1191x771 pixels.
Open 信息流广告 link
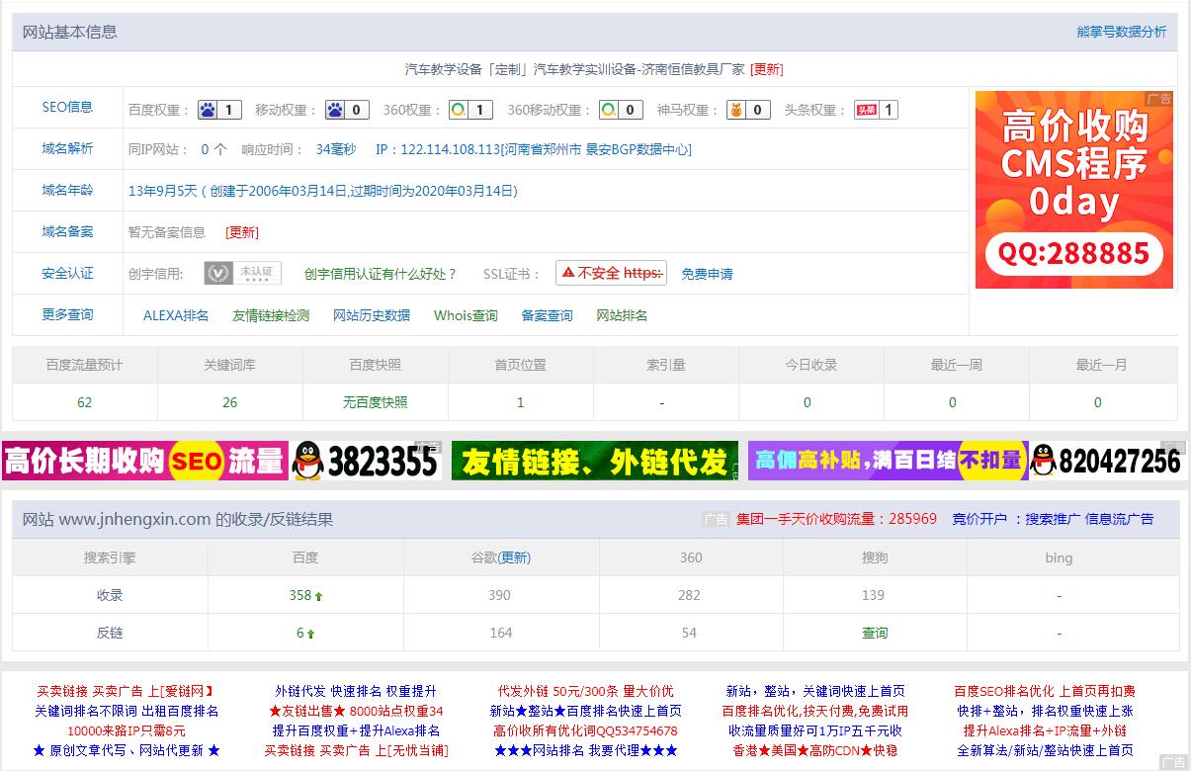(x=1120, y=518)
